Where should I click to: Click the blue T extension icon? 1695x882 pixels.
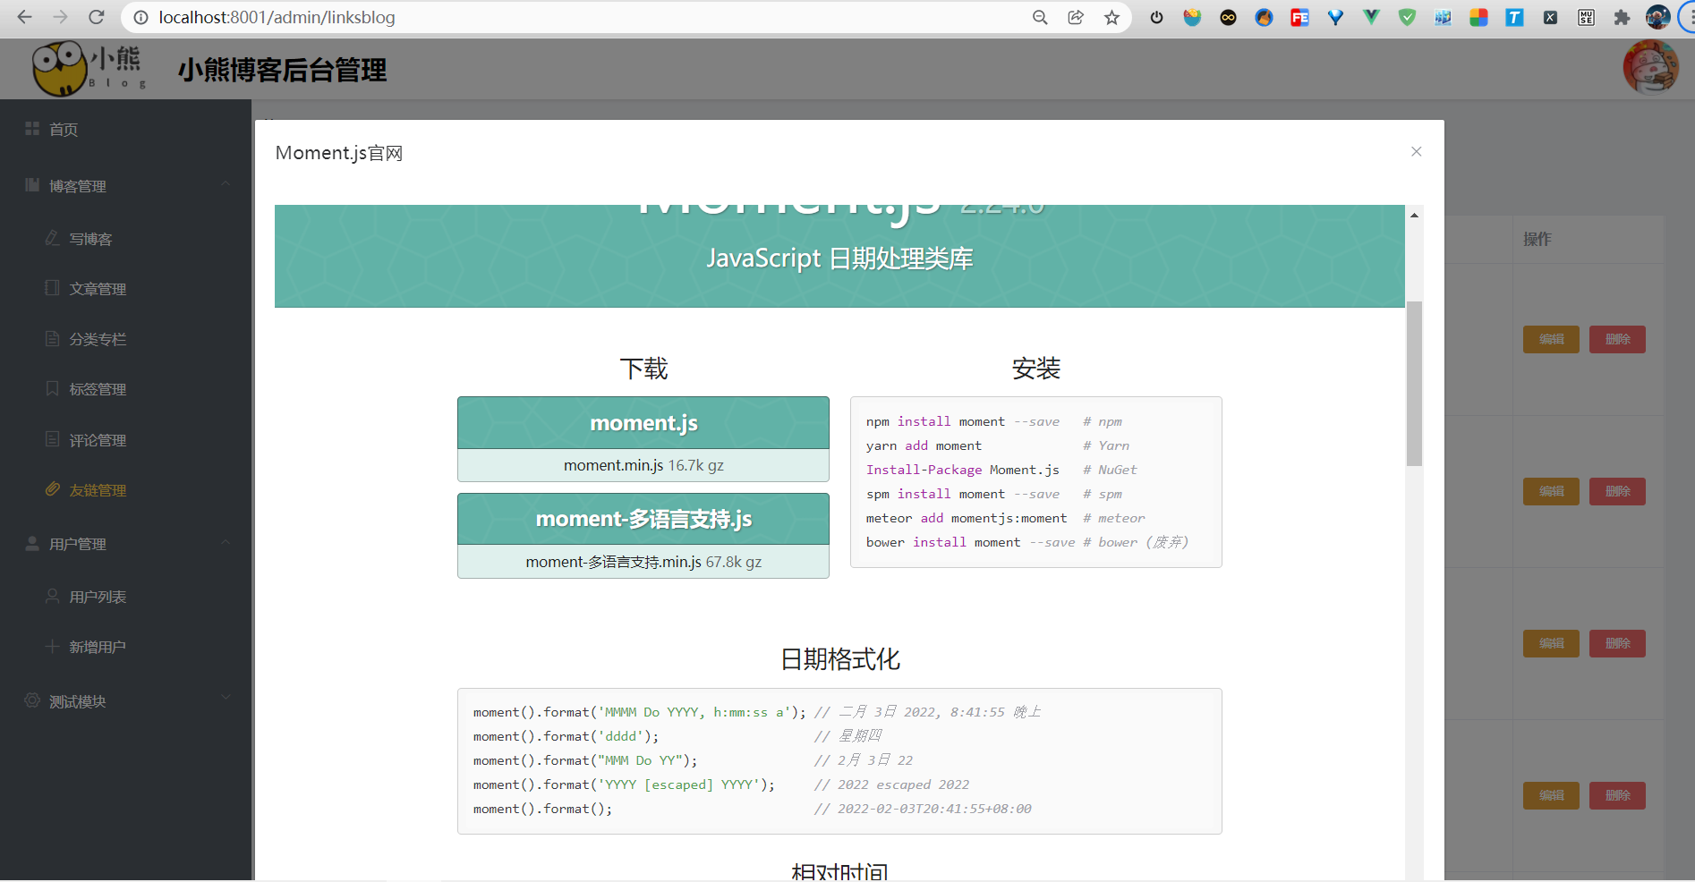pyautogui.click(x=1514, y=17)
